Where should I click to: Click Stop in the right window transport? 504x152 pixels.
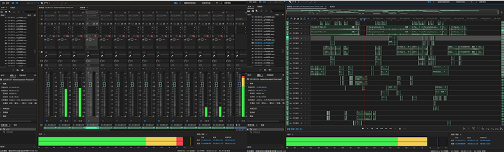(363, 129)
